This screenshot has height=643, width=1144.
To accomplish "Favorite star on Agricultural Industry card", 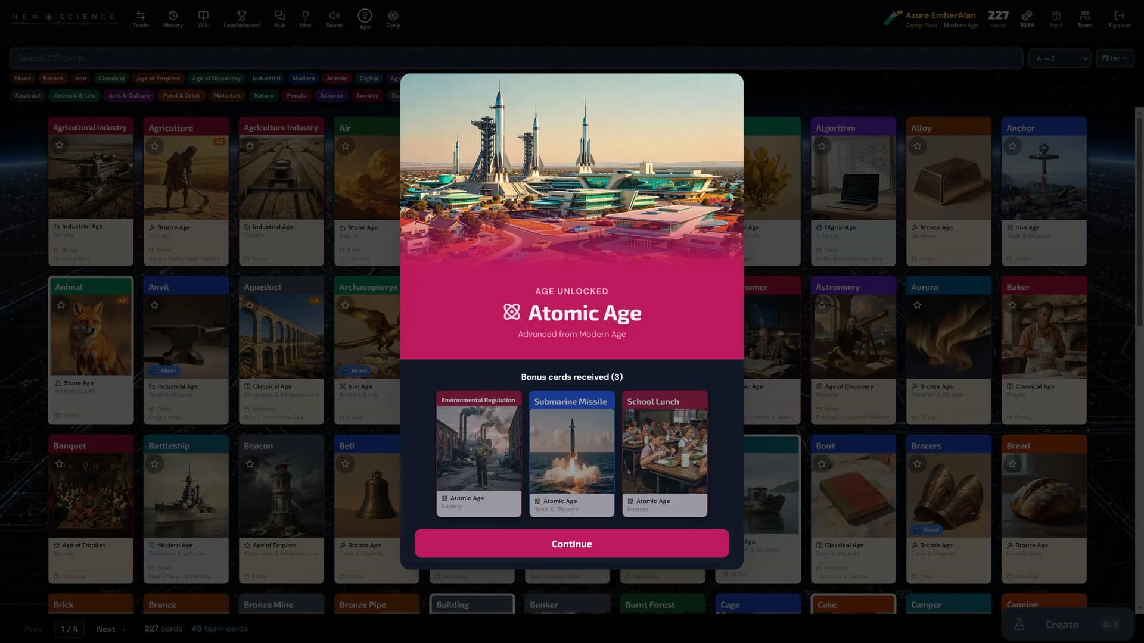I will click(x=59, y=145).
